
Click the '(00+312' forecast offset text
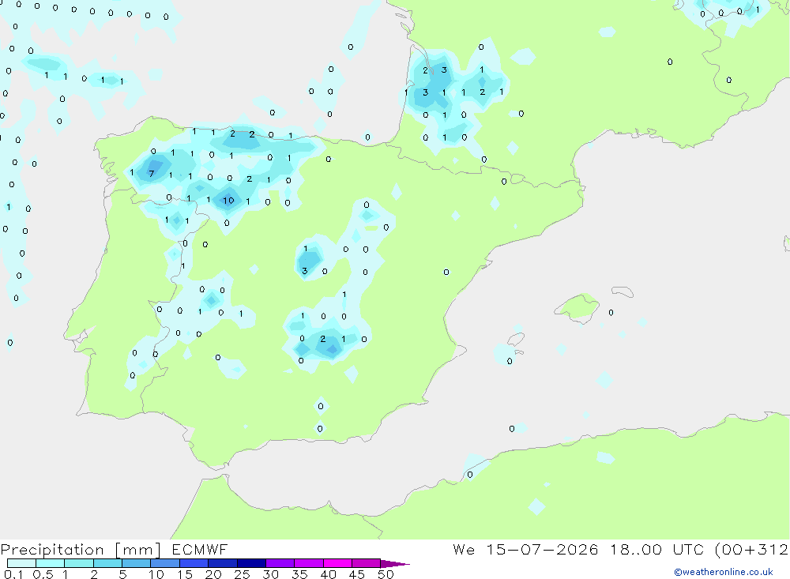coord(751,549)
